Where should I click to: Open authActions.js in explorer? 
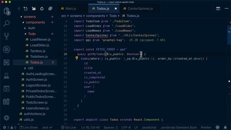pyautogui.click(x=35, y=114)
